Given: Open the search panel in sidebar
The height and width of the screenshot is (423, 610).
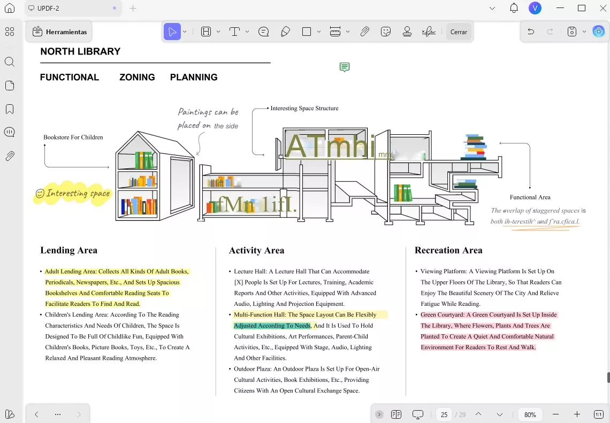Looking at the screenshot, I should click(x=9, y=62).
